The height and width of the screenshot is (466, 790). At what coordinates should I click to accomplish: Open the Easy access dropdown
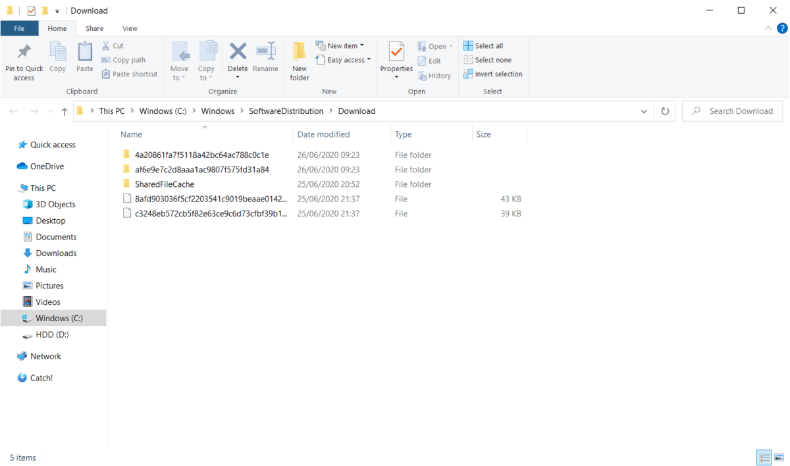pyautogui.click(x=344, y=60)
